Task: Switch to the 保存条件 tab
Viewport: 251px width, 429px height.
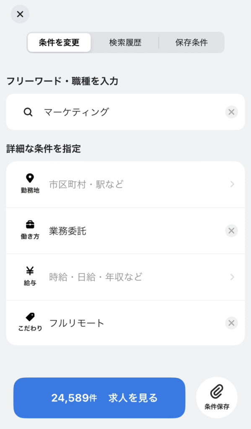Action: [191, 42]
